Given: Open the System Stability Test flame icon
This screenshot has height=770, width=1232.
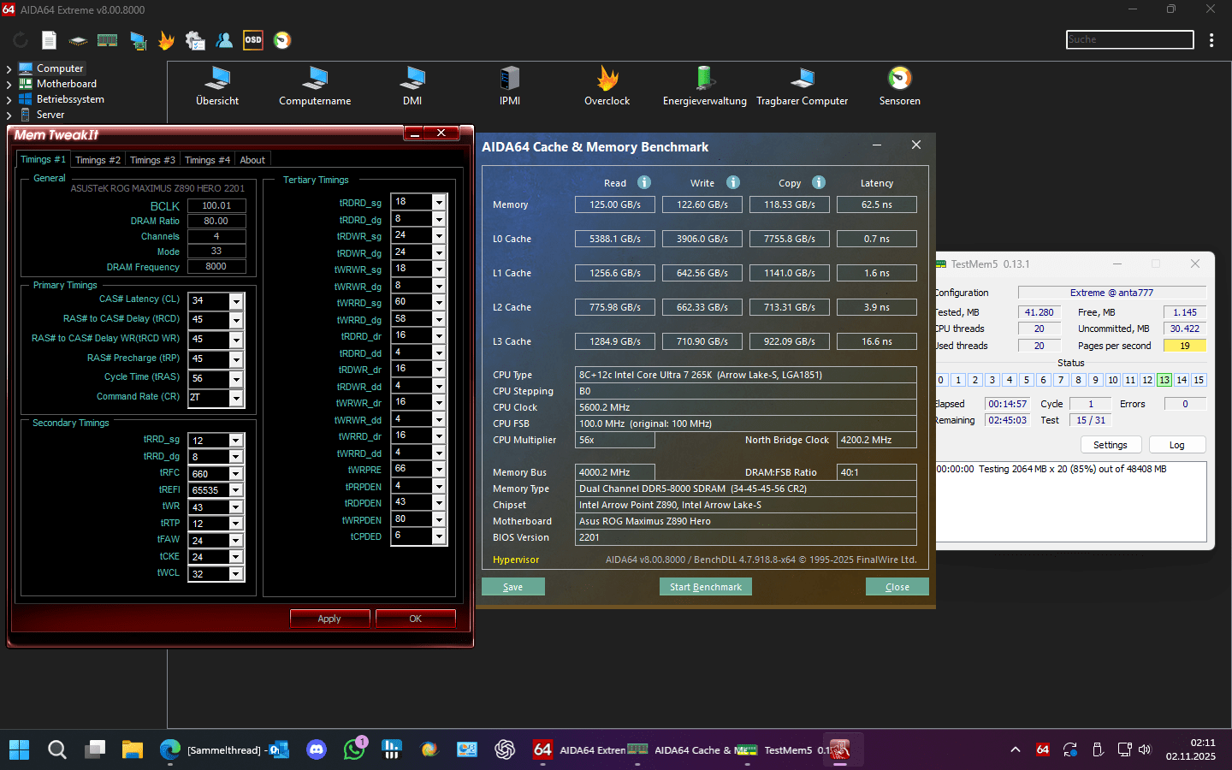Looking at the screenshot, I should click(166, 39).
